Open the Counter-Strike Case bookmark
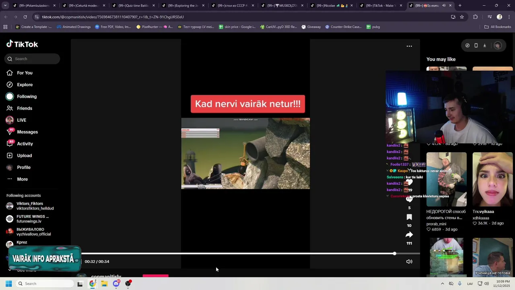The width and height of the screenshot is (515, 290). [343, 27]
